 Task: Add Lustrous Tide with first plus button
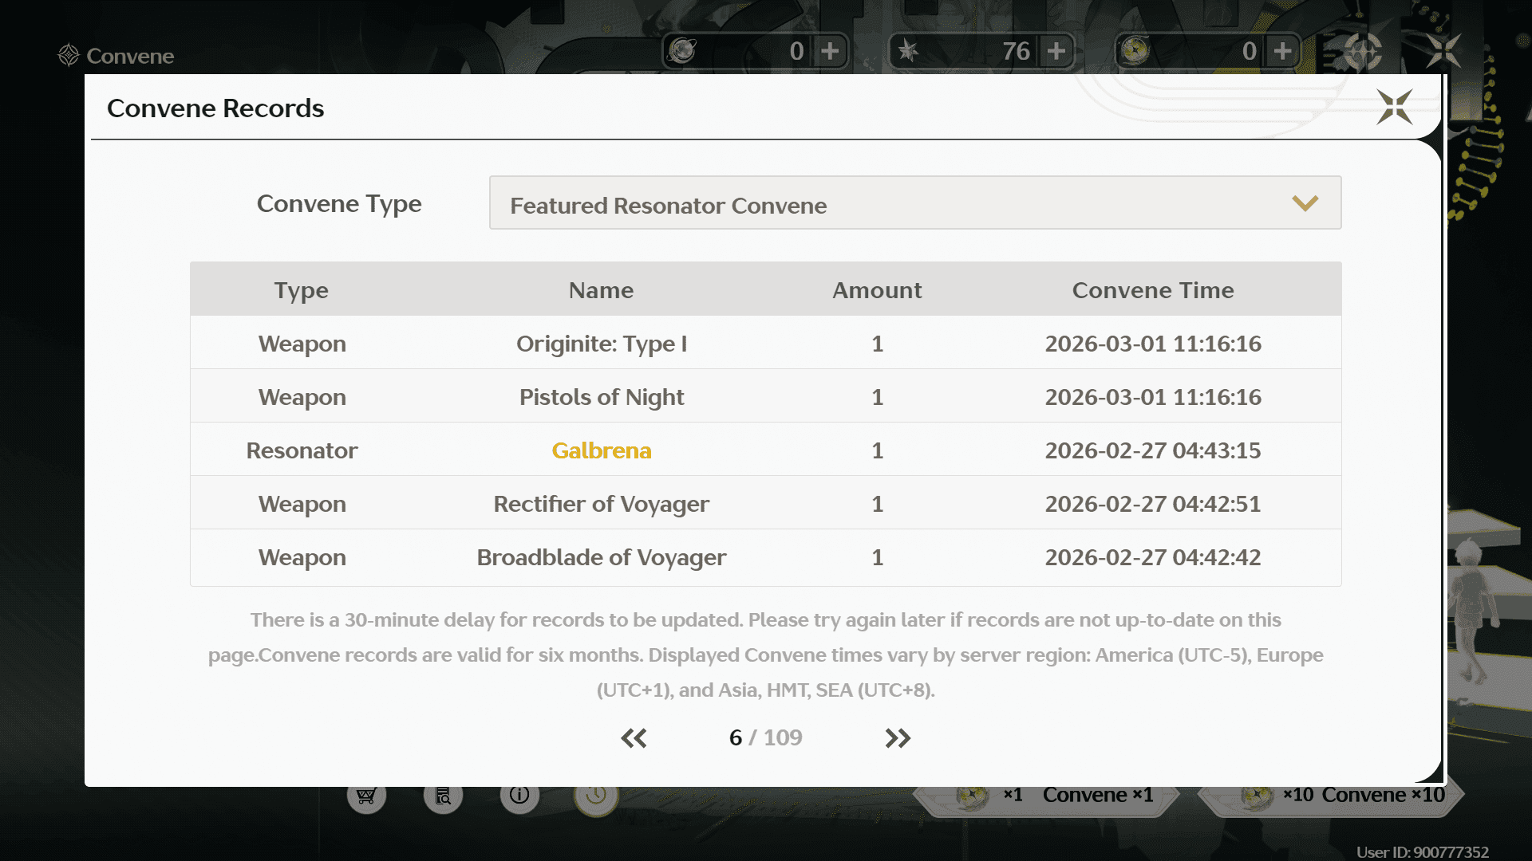click(830, 51)
